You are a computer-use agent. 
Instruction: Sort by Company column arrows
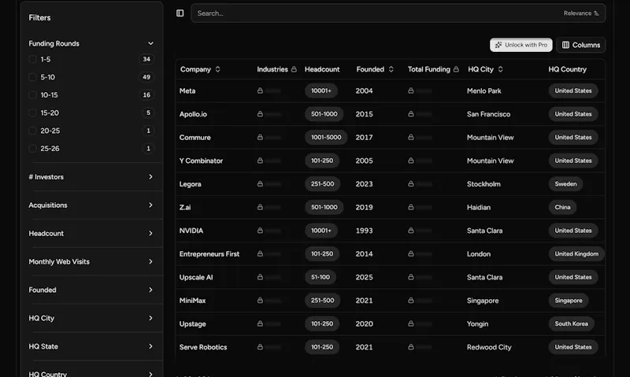[218, 69]
